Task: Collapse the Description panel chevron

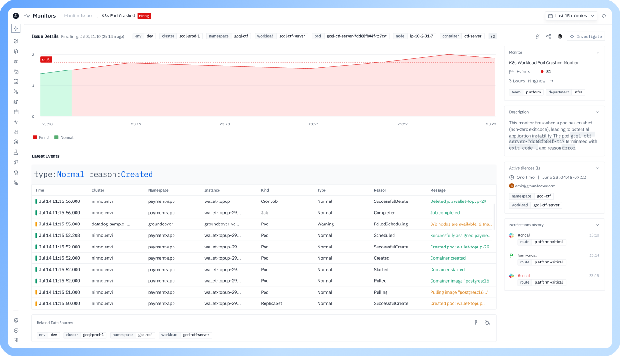Action: click(x=597, y=112)
